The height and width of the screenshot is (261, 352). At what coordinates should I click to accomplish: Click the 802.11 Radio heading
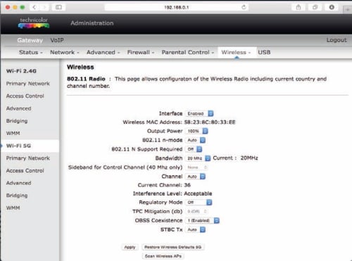pyautogui.click(x=86, y=79)
